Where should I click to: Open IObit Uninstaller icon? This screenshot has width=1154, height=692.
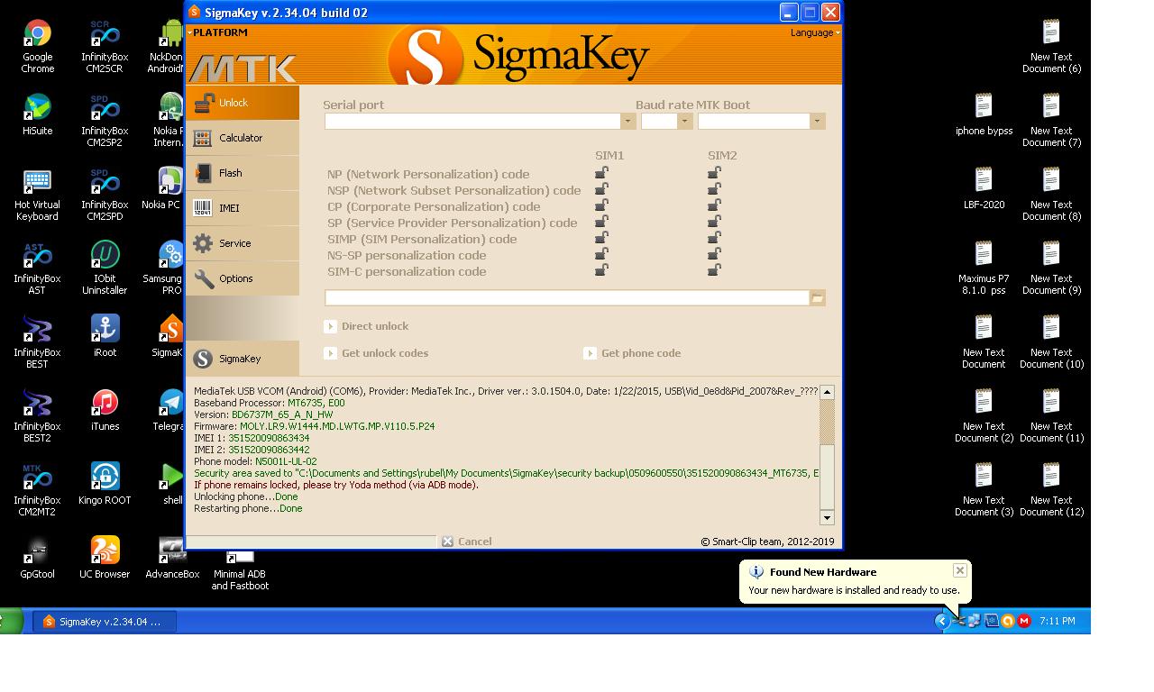pyautogui.click(x=105, y=268)
